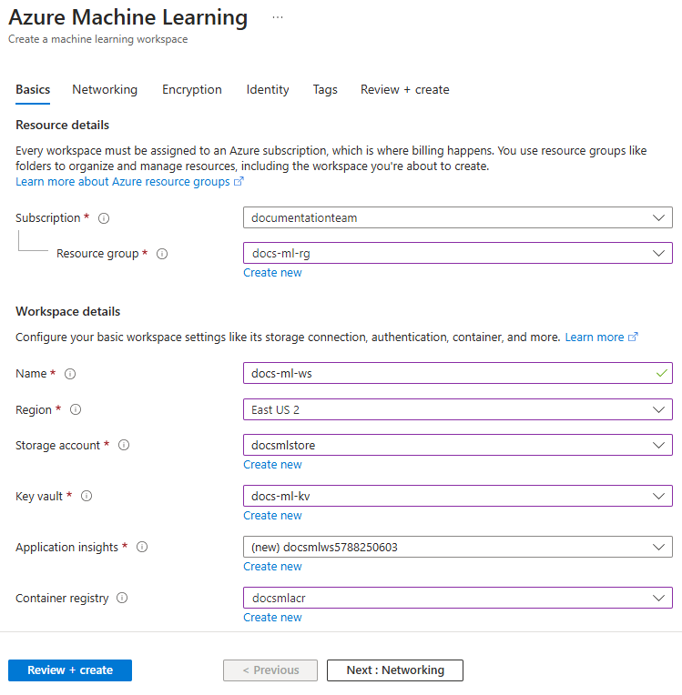Click the Container registry info icon
This screenshot has width=682, height=695.
coord(122,598)
